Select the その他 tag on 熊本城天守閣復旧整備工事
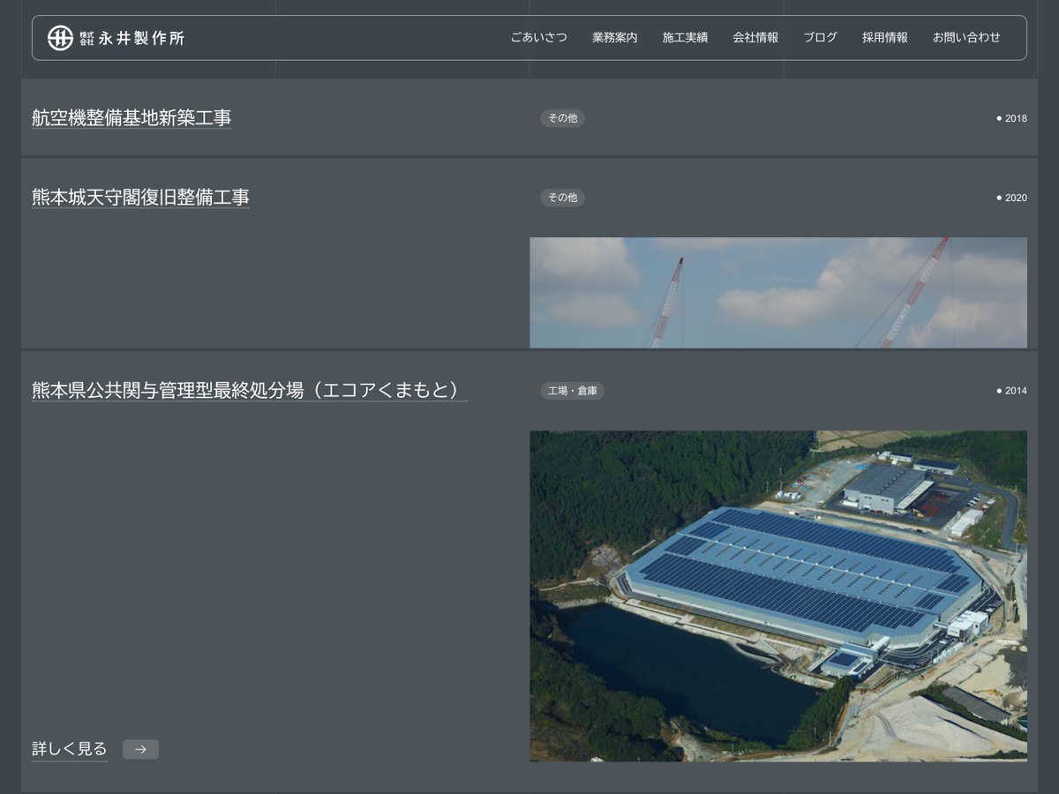1059x794 pixels. click(x=562, y=198)
